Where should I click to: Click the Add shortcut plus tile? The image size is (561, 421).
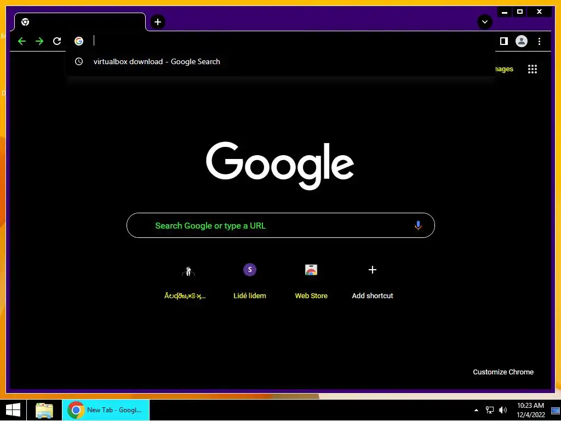tap(373, 281)
